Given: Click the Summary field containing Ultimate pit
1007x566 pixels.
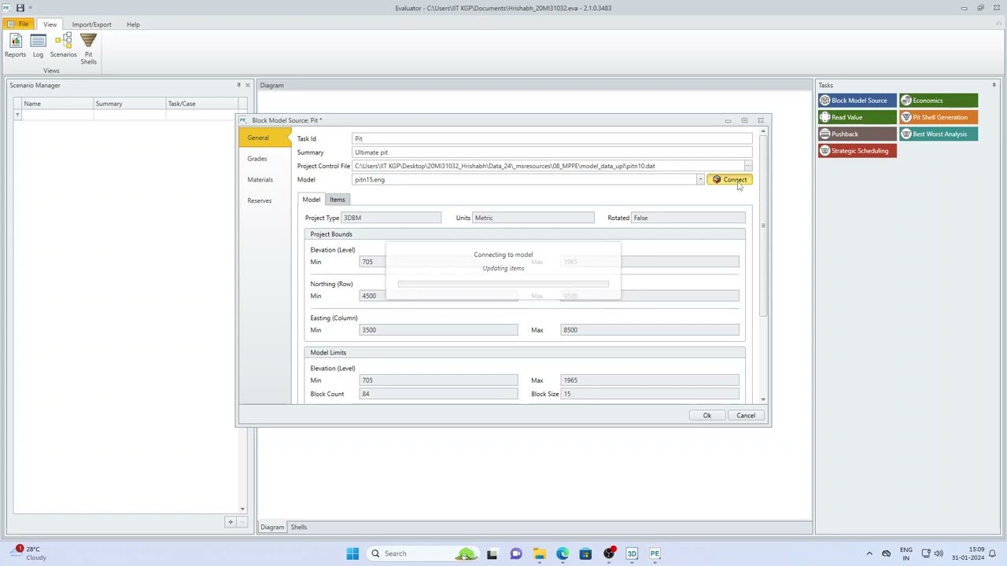Looking at the screenshot, I should pos(552,153).
